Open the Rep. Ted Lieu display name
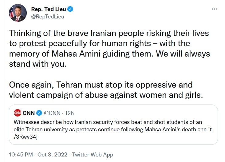The width and height of the screenshot is (225, 162). (x=49, y=9)
